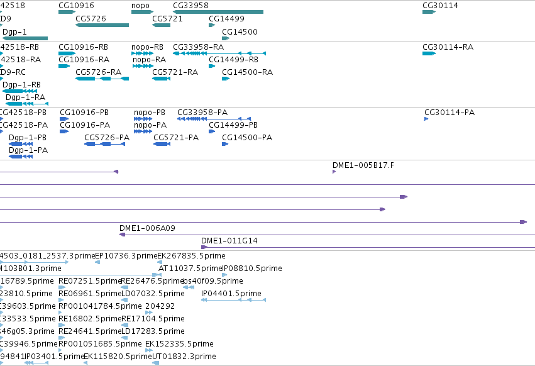535x366 pixels.
Task: Select the CG30114 gene feature
Action: 429,12
